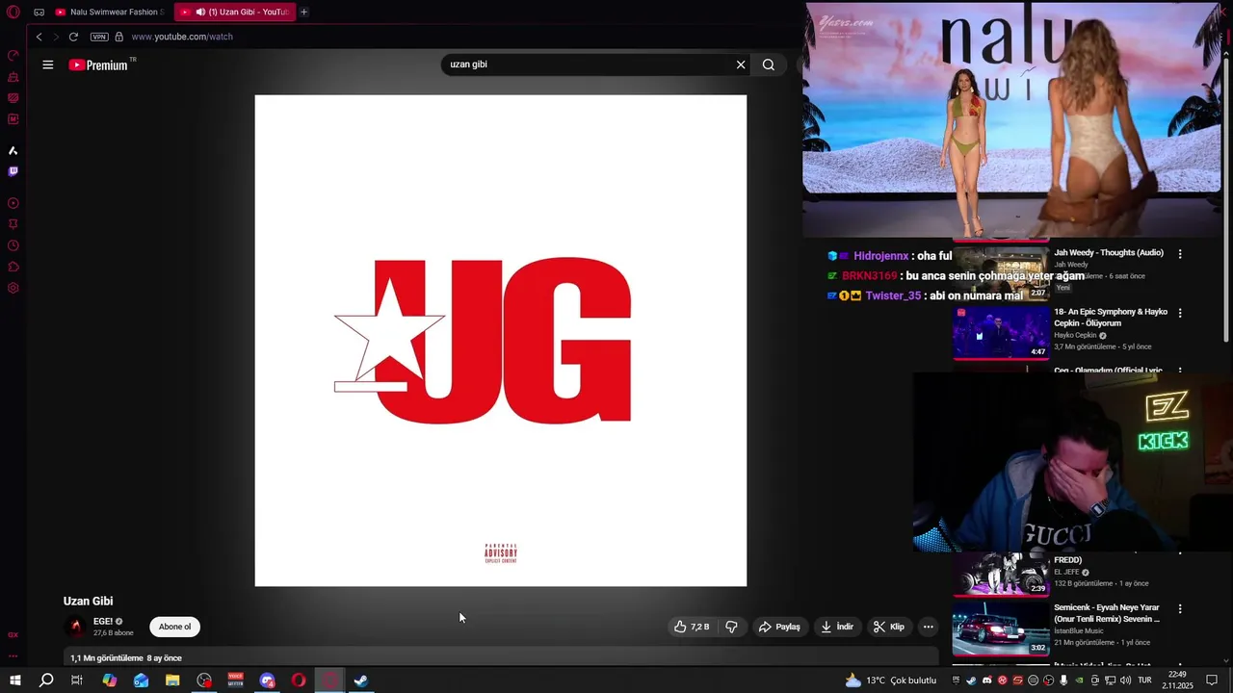Viewport: 1233px width, 693px height.
Task: Open the Settings gear in Opera sidebar
Action: pyautogui.click(x=13, y=288)
